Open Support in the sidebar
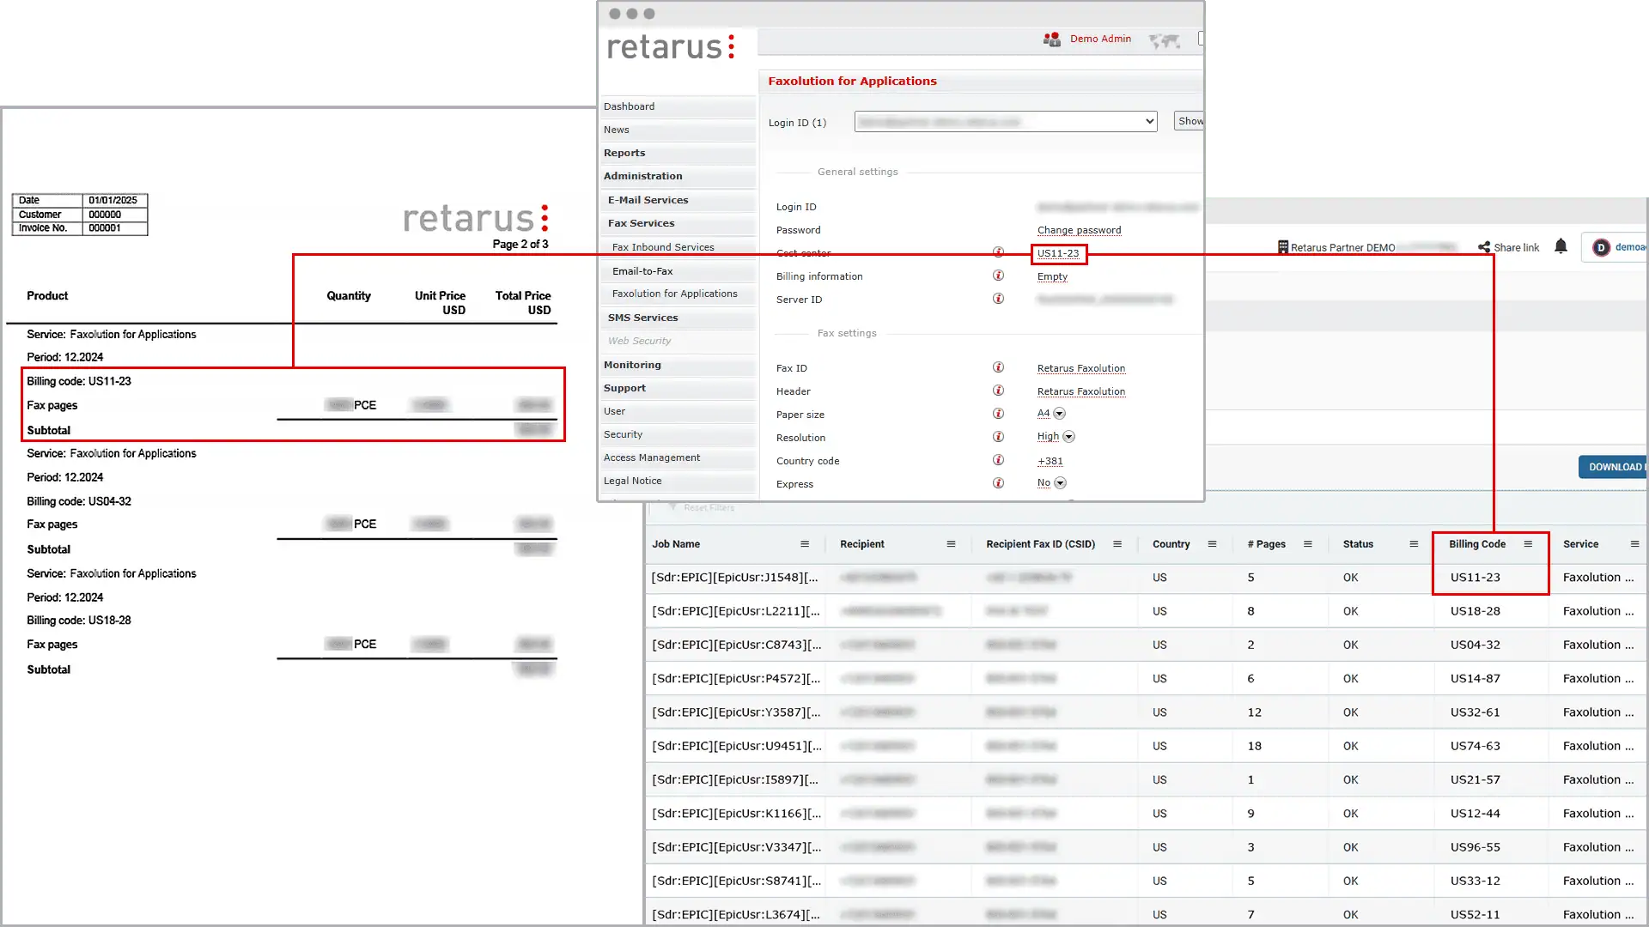The image size is (1649, 927). pyautogui.click(x=678, y=388)
